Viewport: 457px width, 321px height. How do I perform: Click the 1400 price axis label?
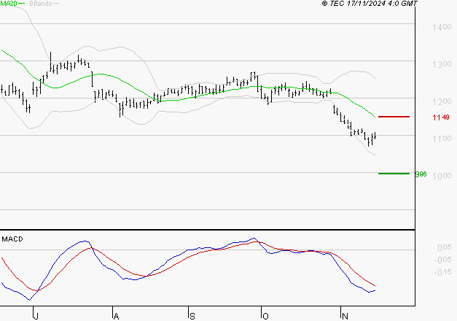coord(442,27)
